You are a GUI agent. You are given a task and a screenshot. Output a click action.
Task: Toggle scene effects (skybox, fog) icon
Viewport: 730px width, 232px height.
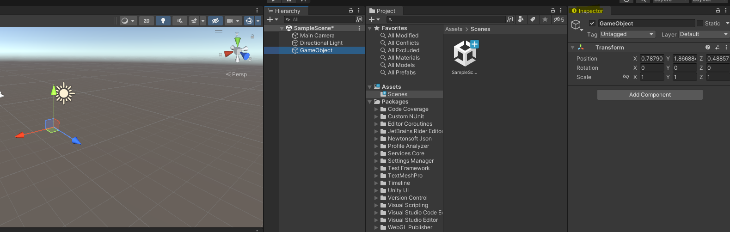point(195,21)
